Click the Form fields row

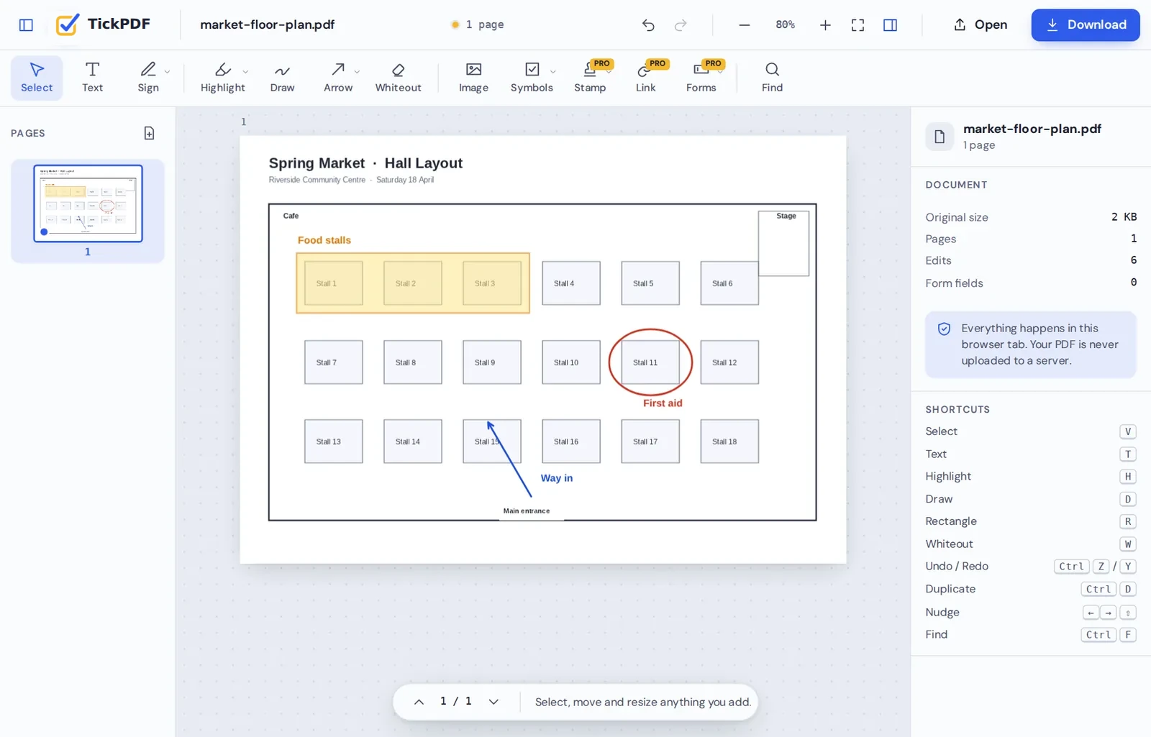coord(1031,283)
